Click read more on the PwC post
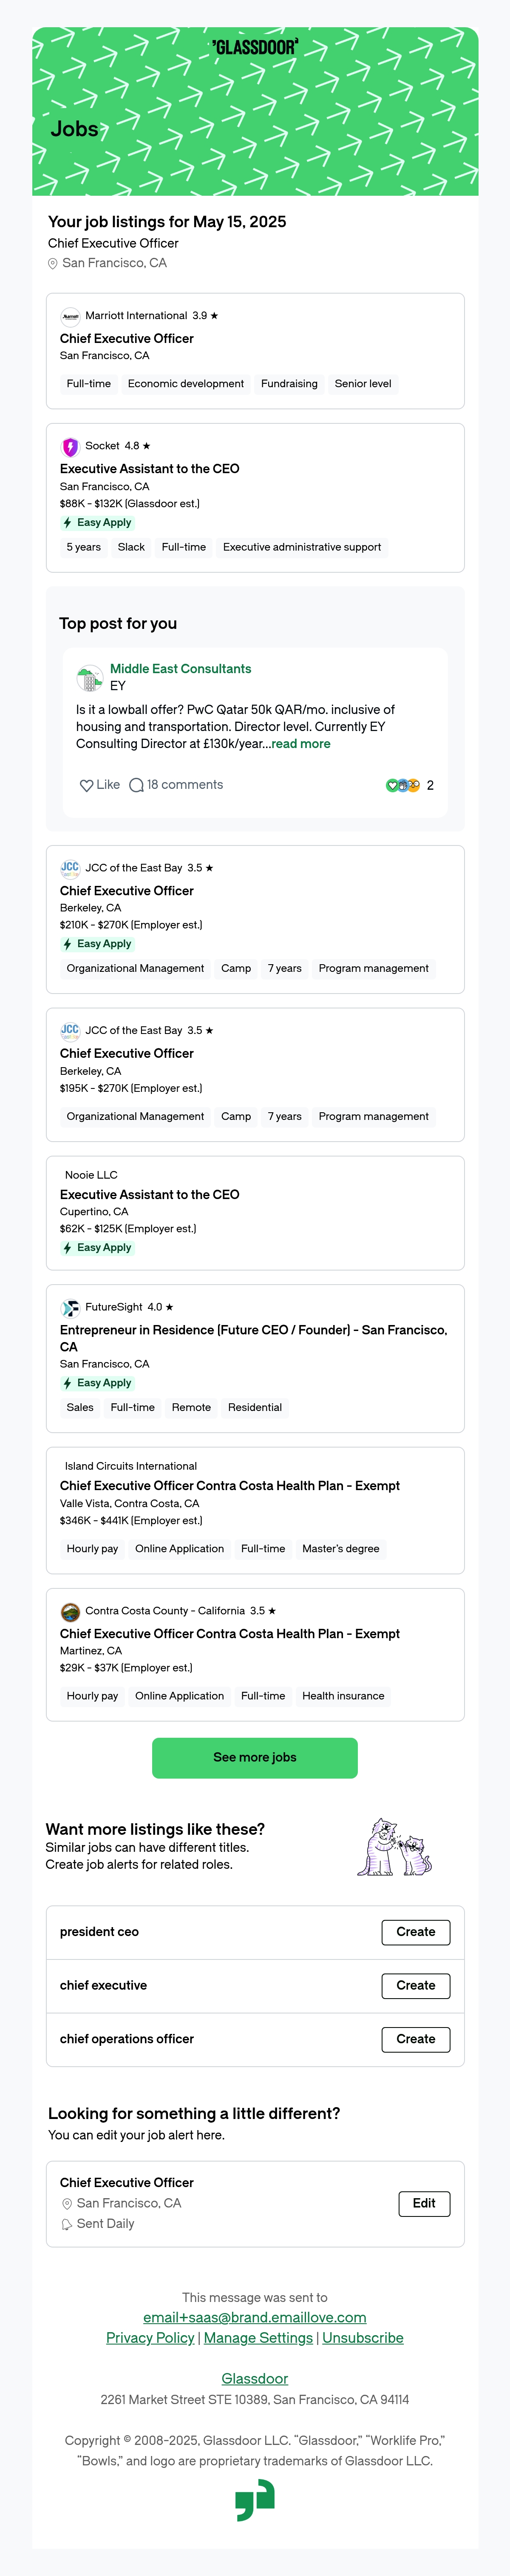 point(300,744)
